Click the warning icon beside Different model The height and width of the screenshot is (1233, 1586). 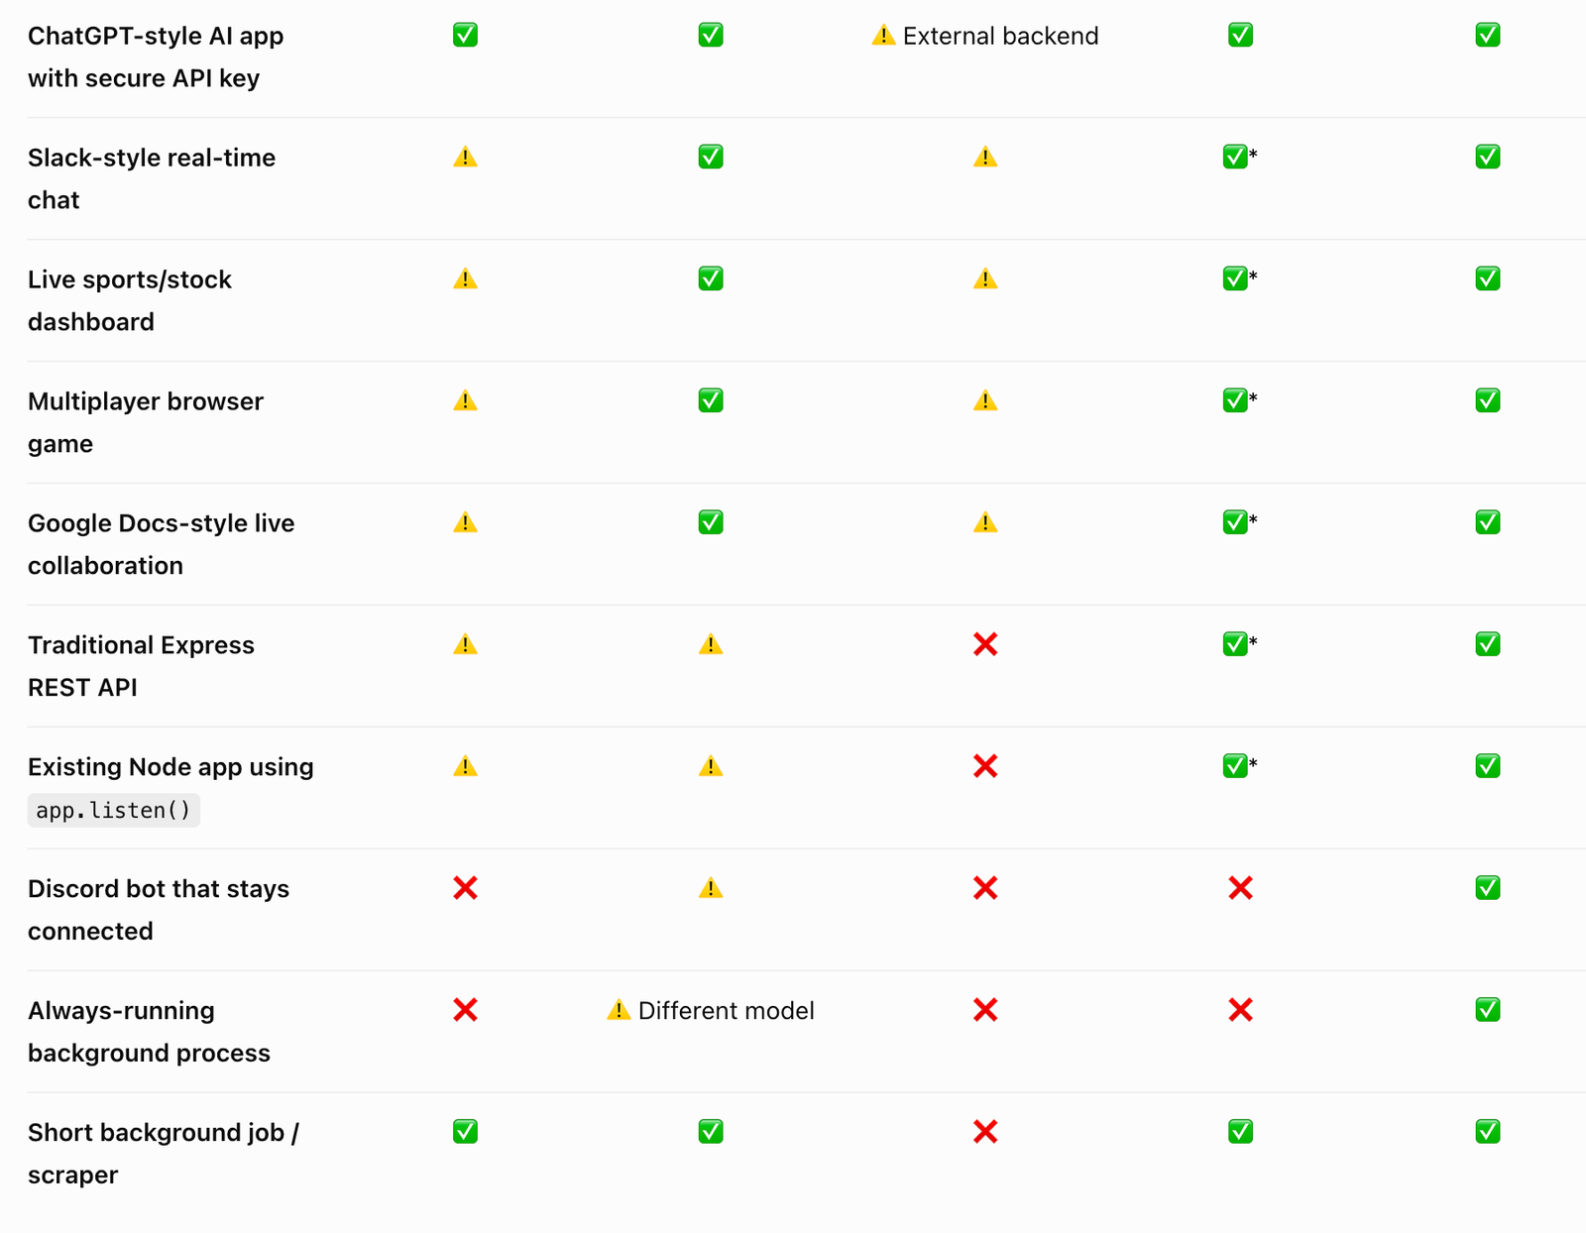pos(619,1010)
